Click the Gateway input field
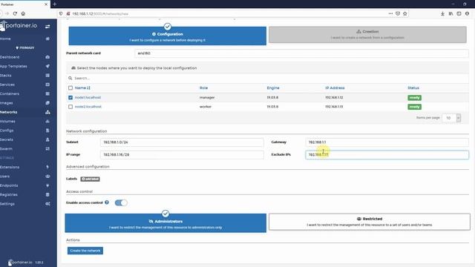 [387, 142]
